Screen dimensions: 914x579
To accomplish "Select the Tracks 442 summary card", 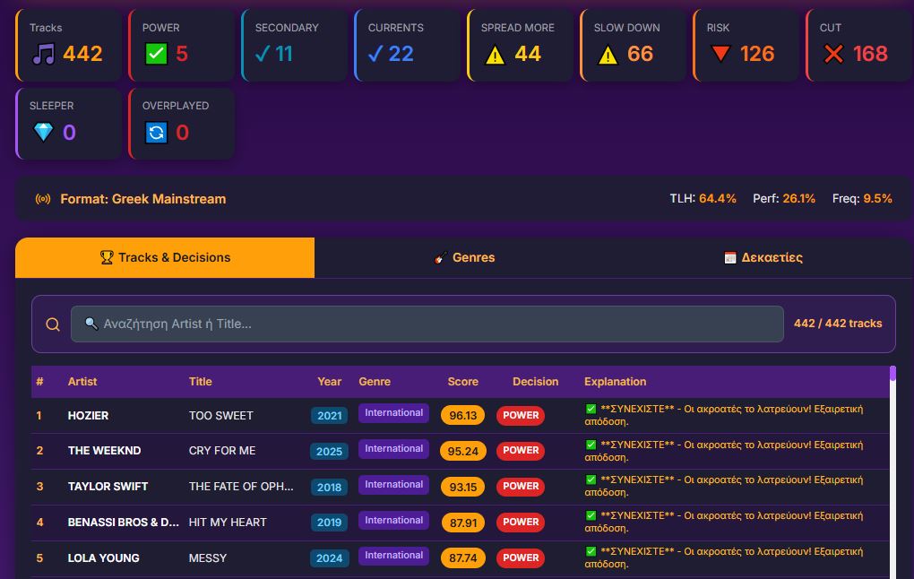I will (69, 45).
